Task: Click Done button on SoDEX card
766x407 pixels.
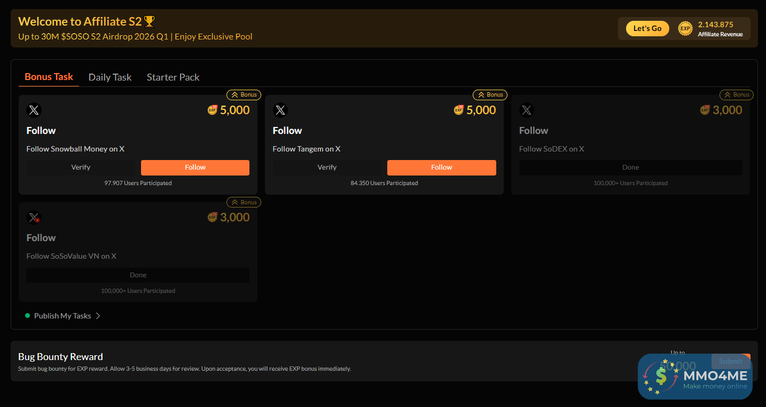Action: 631,167
